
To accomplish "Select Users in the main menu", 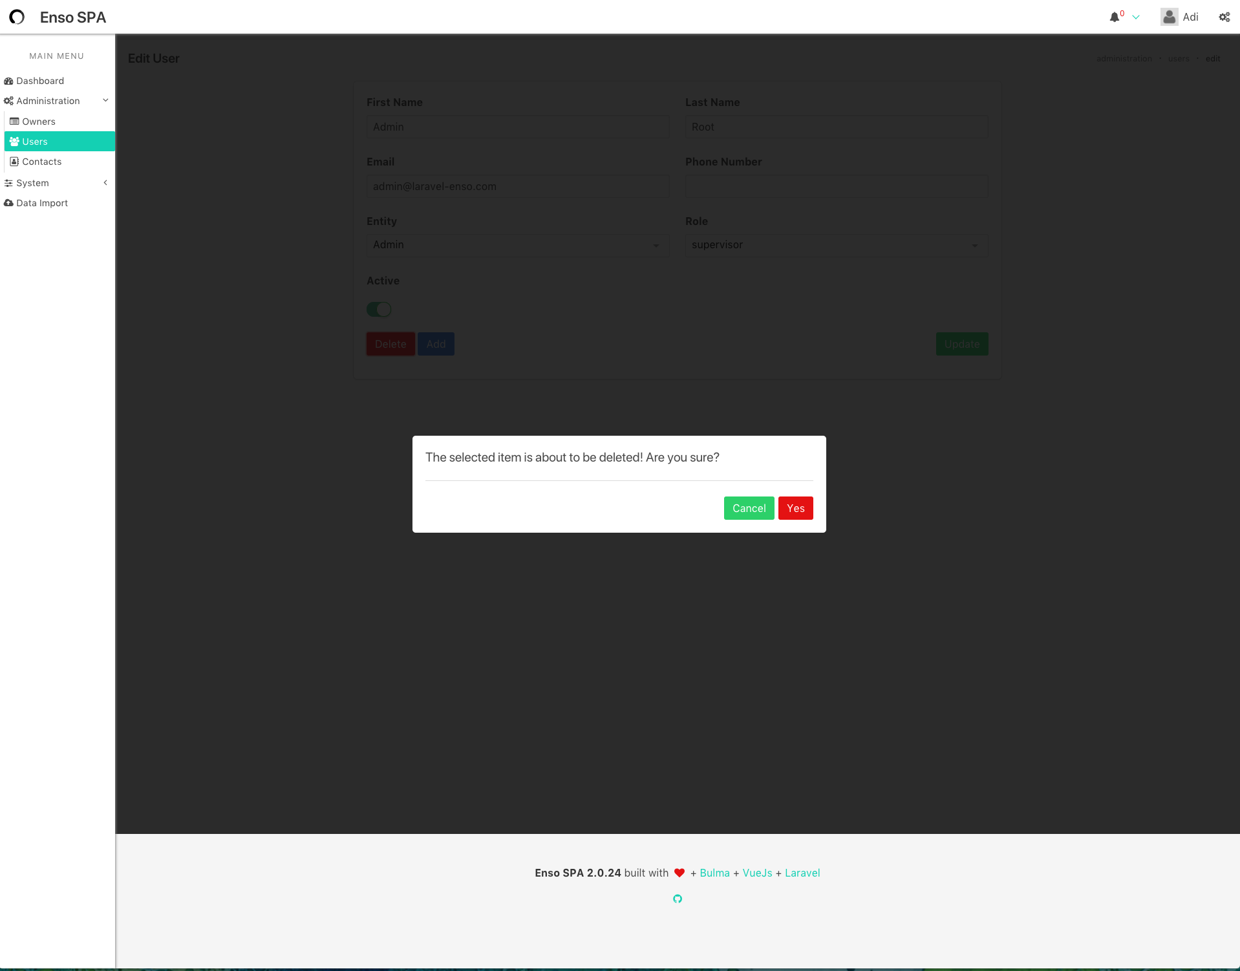I will click(34, 141).
